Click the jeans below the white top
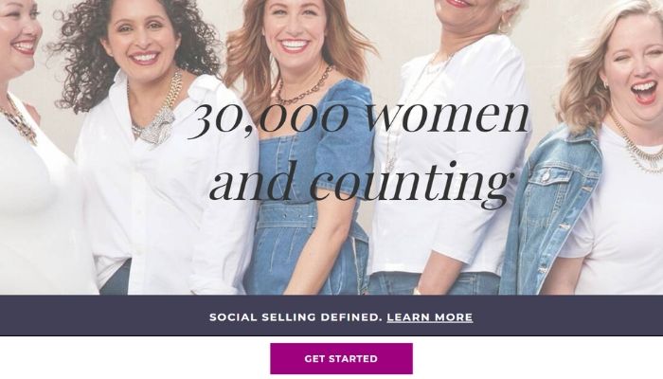 pyautogui.click(x=436, y=283)
